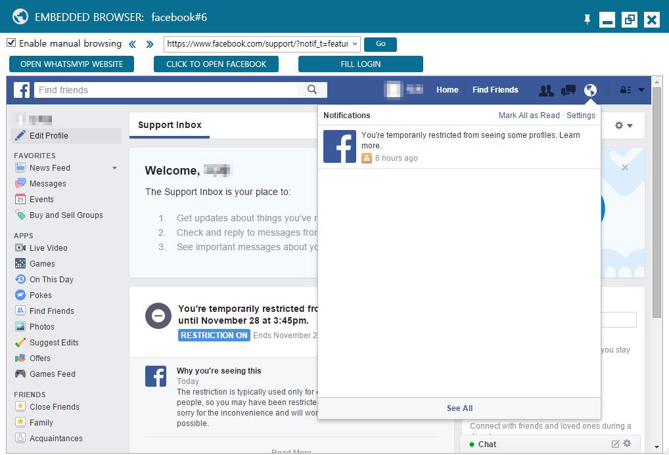Open Acquaintances friends list
This screenshot has width=669, height=455.
[56, 439]
